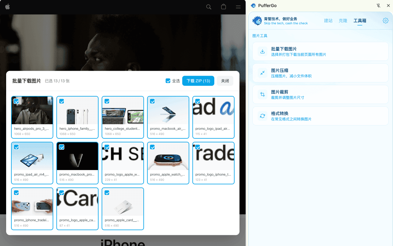The width and height of the screenshot is (393, 246).
Task: Uncheck the promo_logo_apple_ca image checkbox
Action: tap(62, 193)
